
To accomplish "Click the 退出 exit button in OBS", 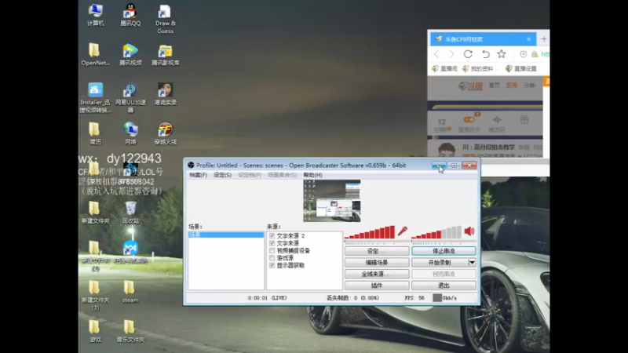I will point(444,286).
